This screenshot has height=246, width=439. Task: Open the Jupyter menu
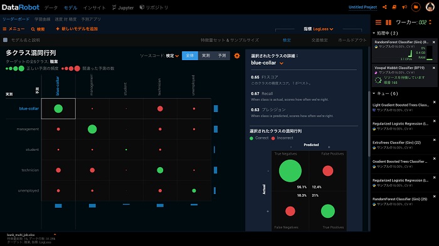coord(123,8)
